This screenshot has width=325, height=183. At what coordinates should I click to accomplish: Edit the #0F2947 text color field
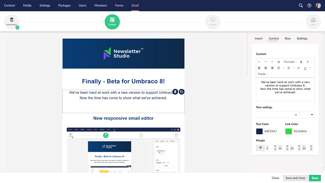point(272,131)
